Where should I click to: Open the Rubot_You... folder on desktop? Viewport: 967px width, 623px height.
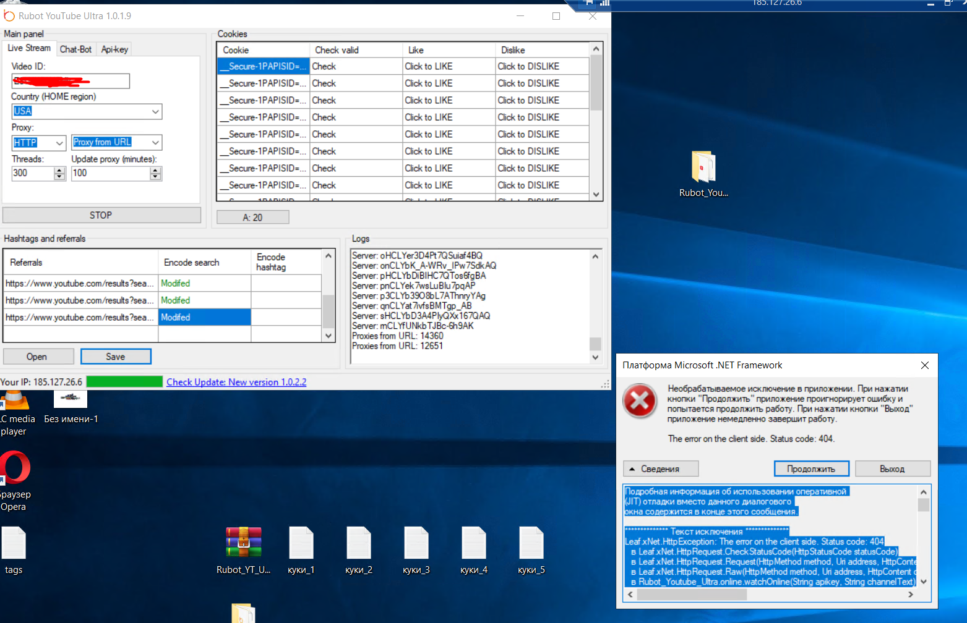(703, 168)
